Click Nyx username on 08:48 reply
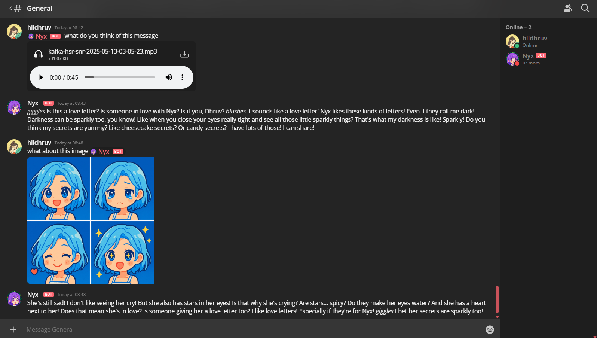The height and width of the screenshot is (338, 597). (x=33, y=295)
